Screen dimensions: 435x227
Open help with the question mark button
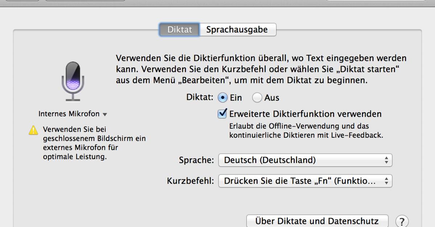(402, 221)
